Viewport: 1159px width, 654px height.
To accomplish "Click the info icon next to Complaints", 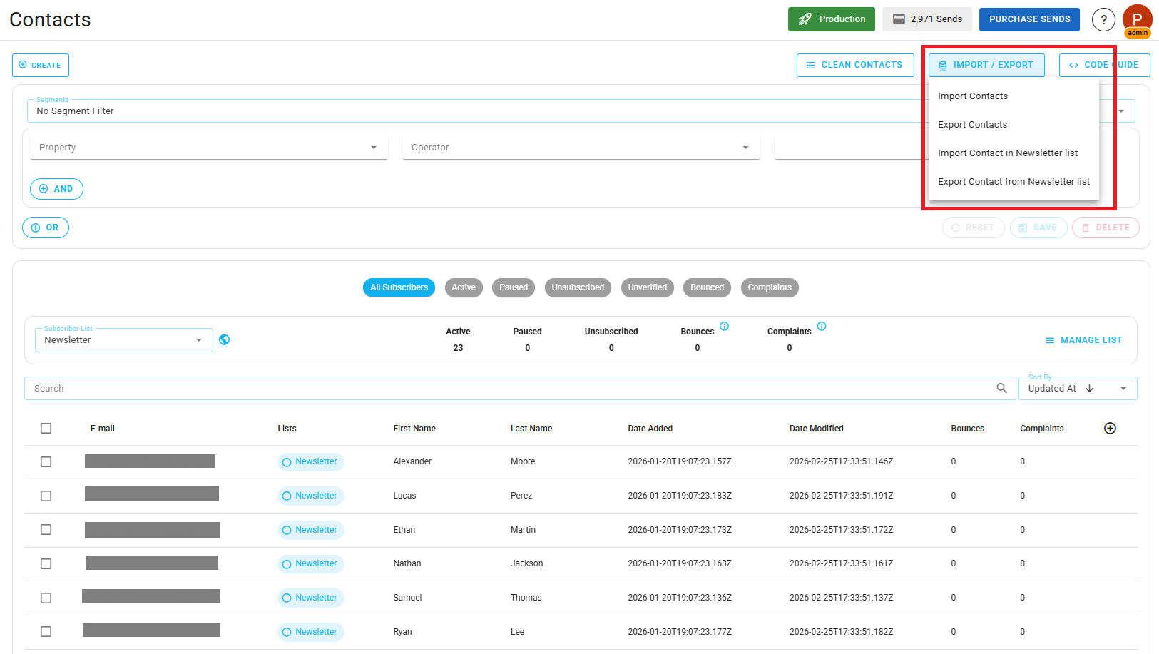I will [x=822, y=326].
